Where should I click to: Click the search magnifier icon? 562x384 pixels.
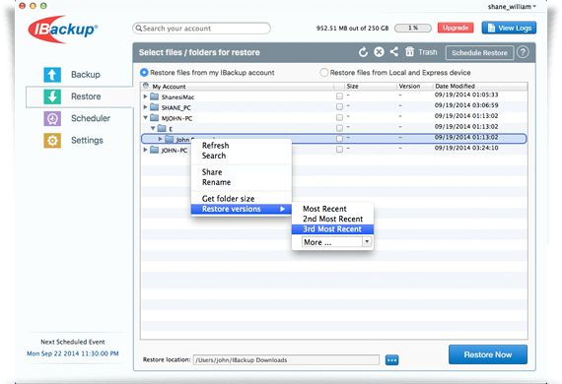coord(138,28)
